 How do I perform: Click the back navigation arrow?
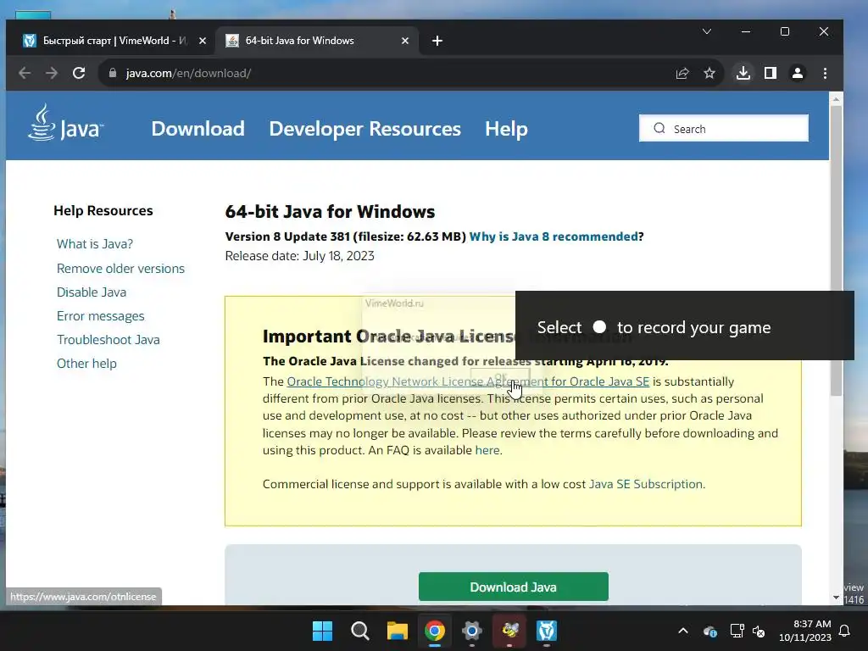point(25,73)
